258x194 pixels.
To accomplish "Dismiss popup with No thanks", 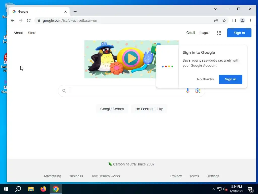I will pos(205,79).
